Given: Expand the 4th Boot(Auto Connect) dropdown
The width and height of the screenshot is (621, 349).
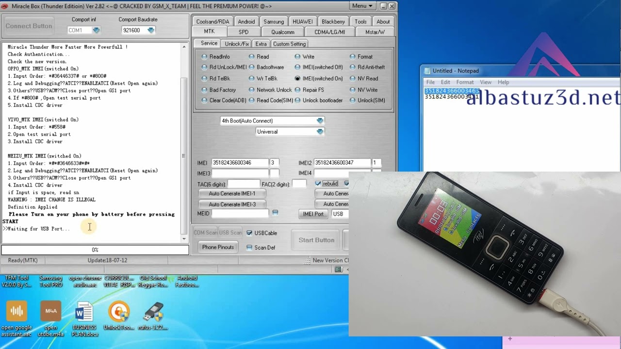Looking at the screenshot, I should point(320,121).
